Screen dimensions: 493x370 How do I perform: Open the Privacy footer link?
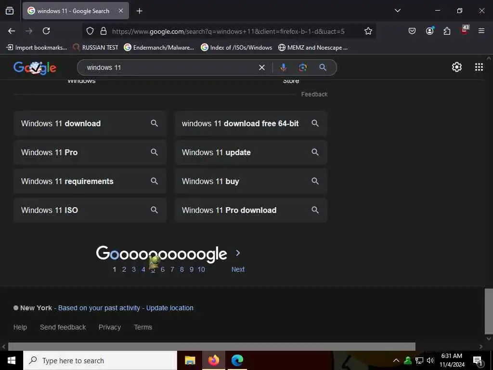[x=110, y=327]
